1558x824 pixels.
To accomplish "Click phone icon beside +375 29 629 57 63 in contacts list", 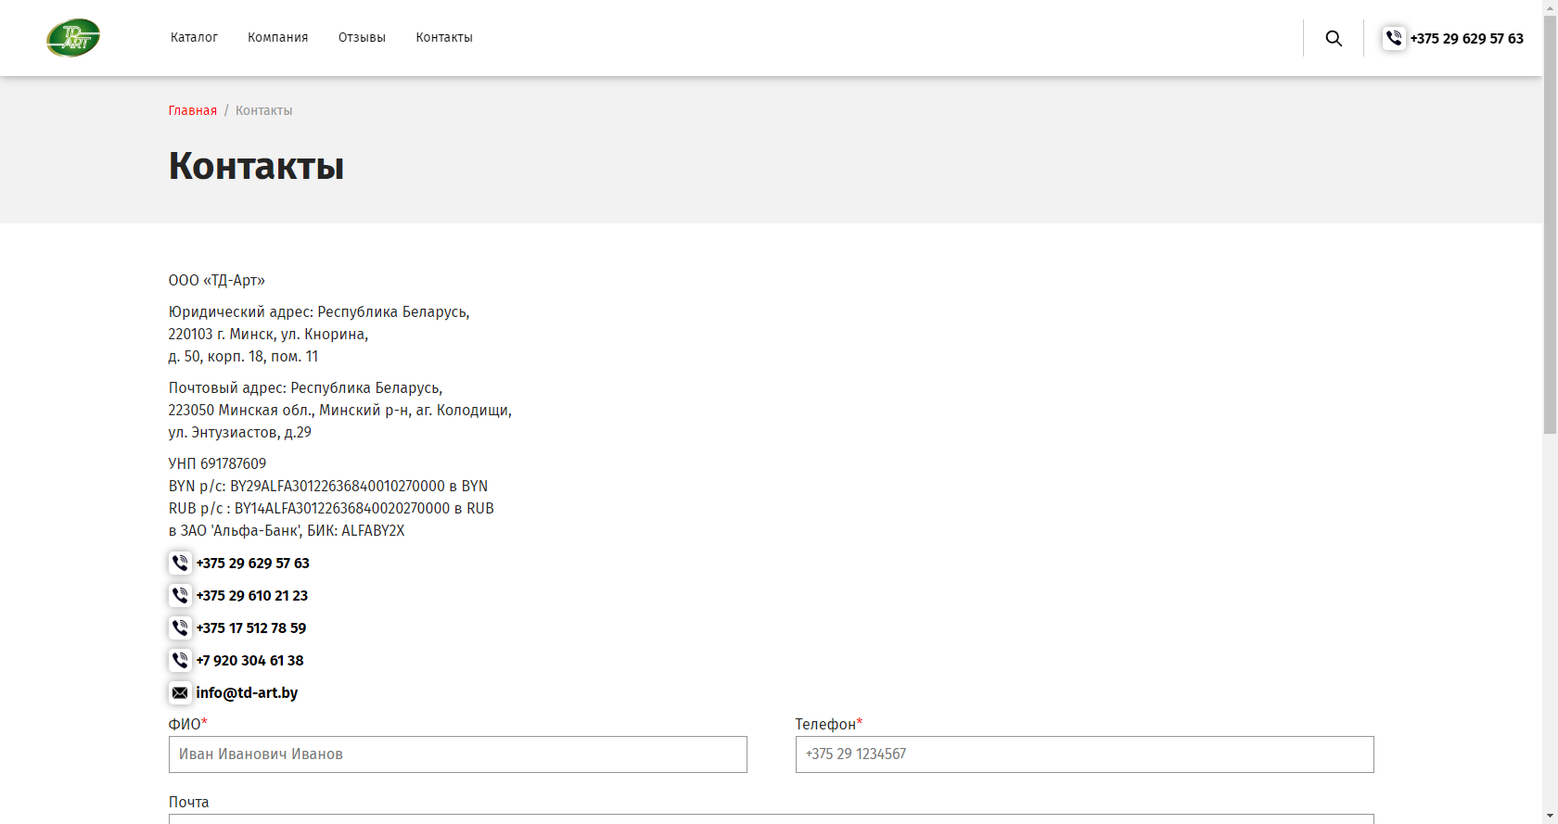I will 180,563.
